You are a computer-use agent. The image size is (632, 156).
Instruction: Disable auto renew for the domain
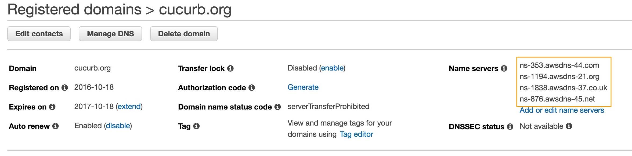click(x=118, y=126)
